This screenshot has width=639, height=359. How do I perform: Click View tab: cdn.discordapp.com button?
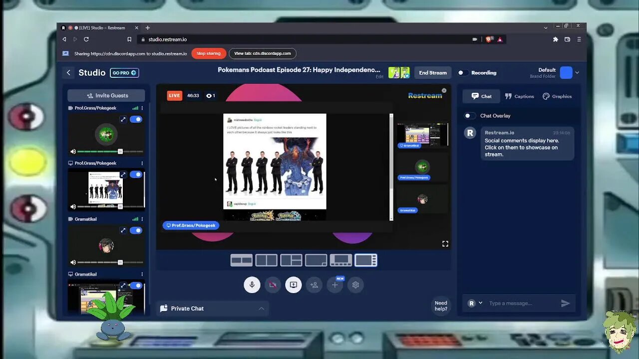coord(263,53)
